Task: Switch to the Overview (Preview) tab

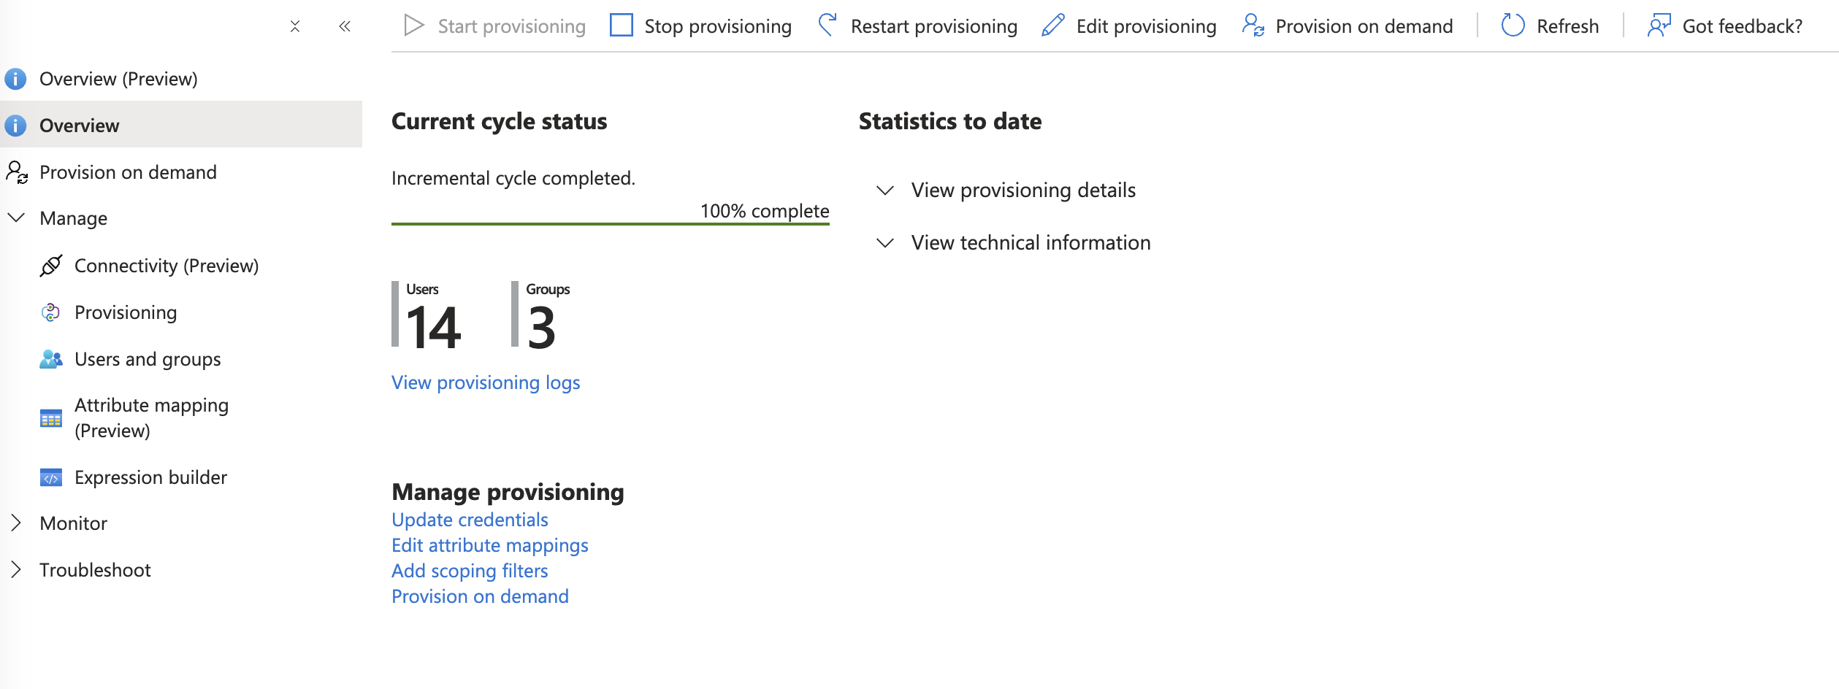Action: (x=118, y=78)
